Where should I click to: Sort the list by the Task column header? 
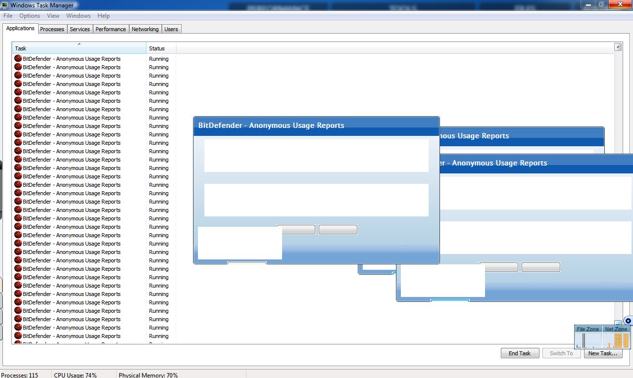79,48
